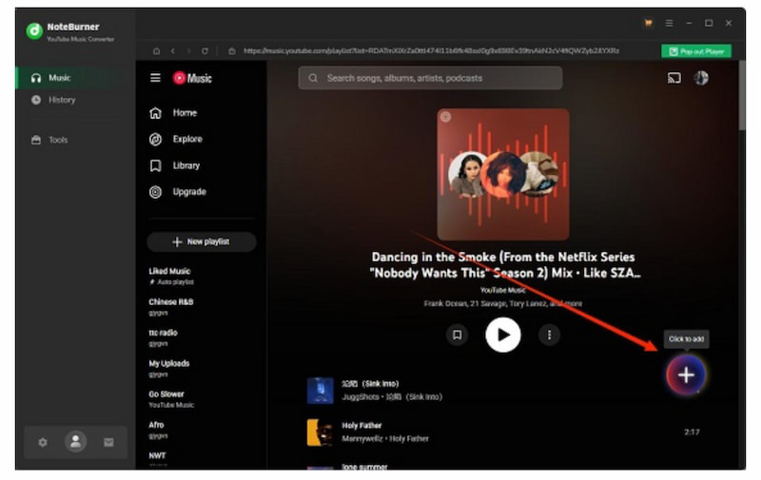Open Explore in YouTube Music
761x480 pixels.
point(201,140)
